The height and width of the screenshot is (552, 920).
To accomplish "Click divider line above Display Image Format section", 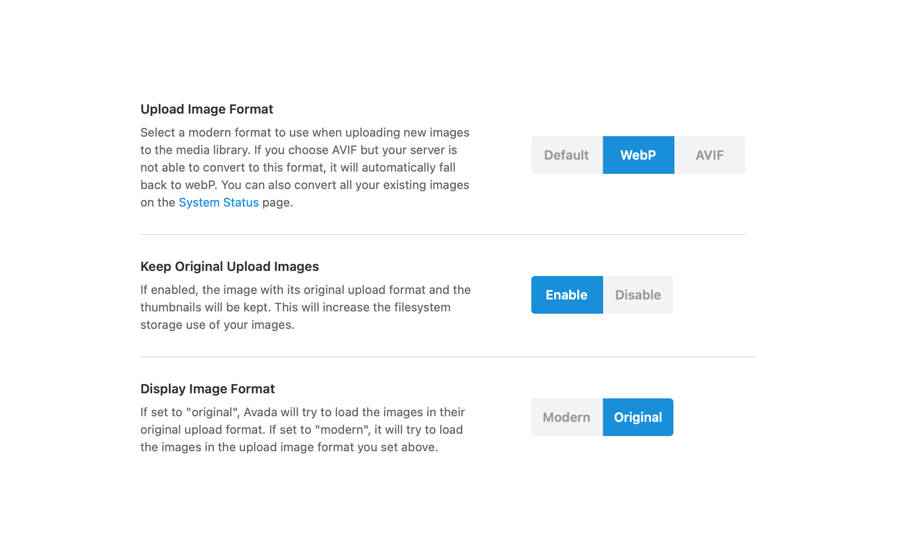I will (448, 357).
